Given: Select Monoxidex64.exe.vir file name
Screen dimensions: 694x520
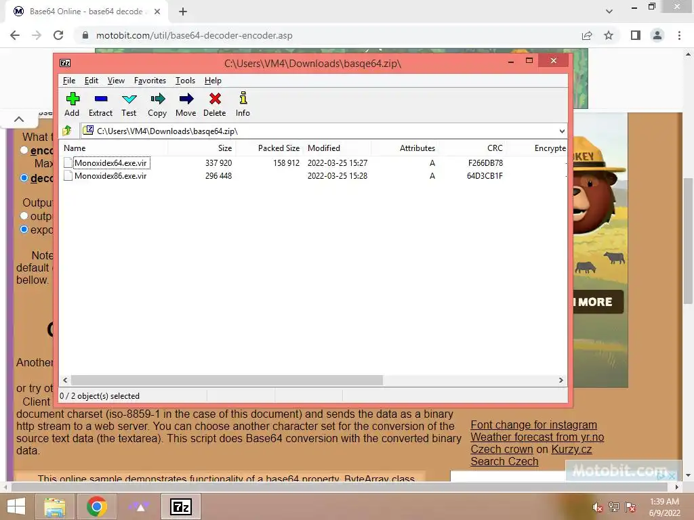Looking at the screenshot, I should (x=110, y=162).
